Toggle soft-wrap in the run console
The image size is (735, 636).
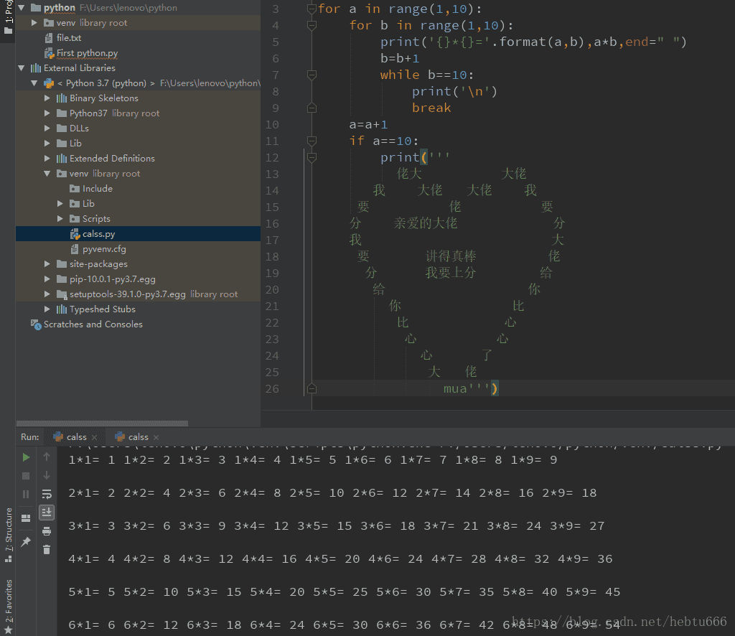pyautogui.click(x=47, y=494)
